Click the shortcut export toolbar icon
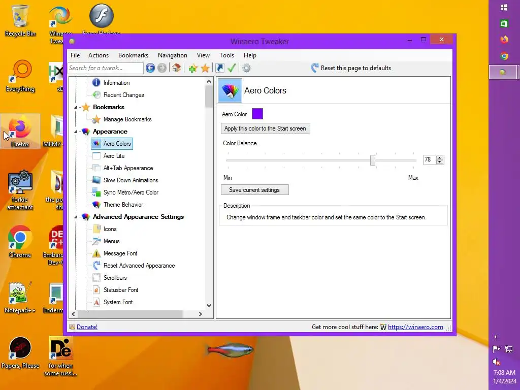Screen dimensions: 520x390 (219, 68)
